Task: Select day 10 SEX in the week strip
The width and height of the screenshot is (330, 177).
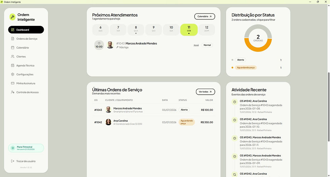Action: pos(171,30)
